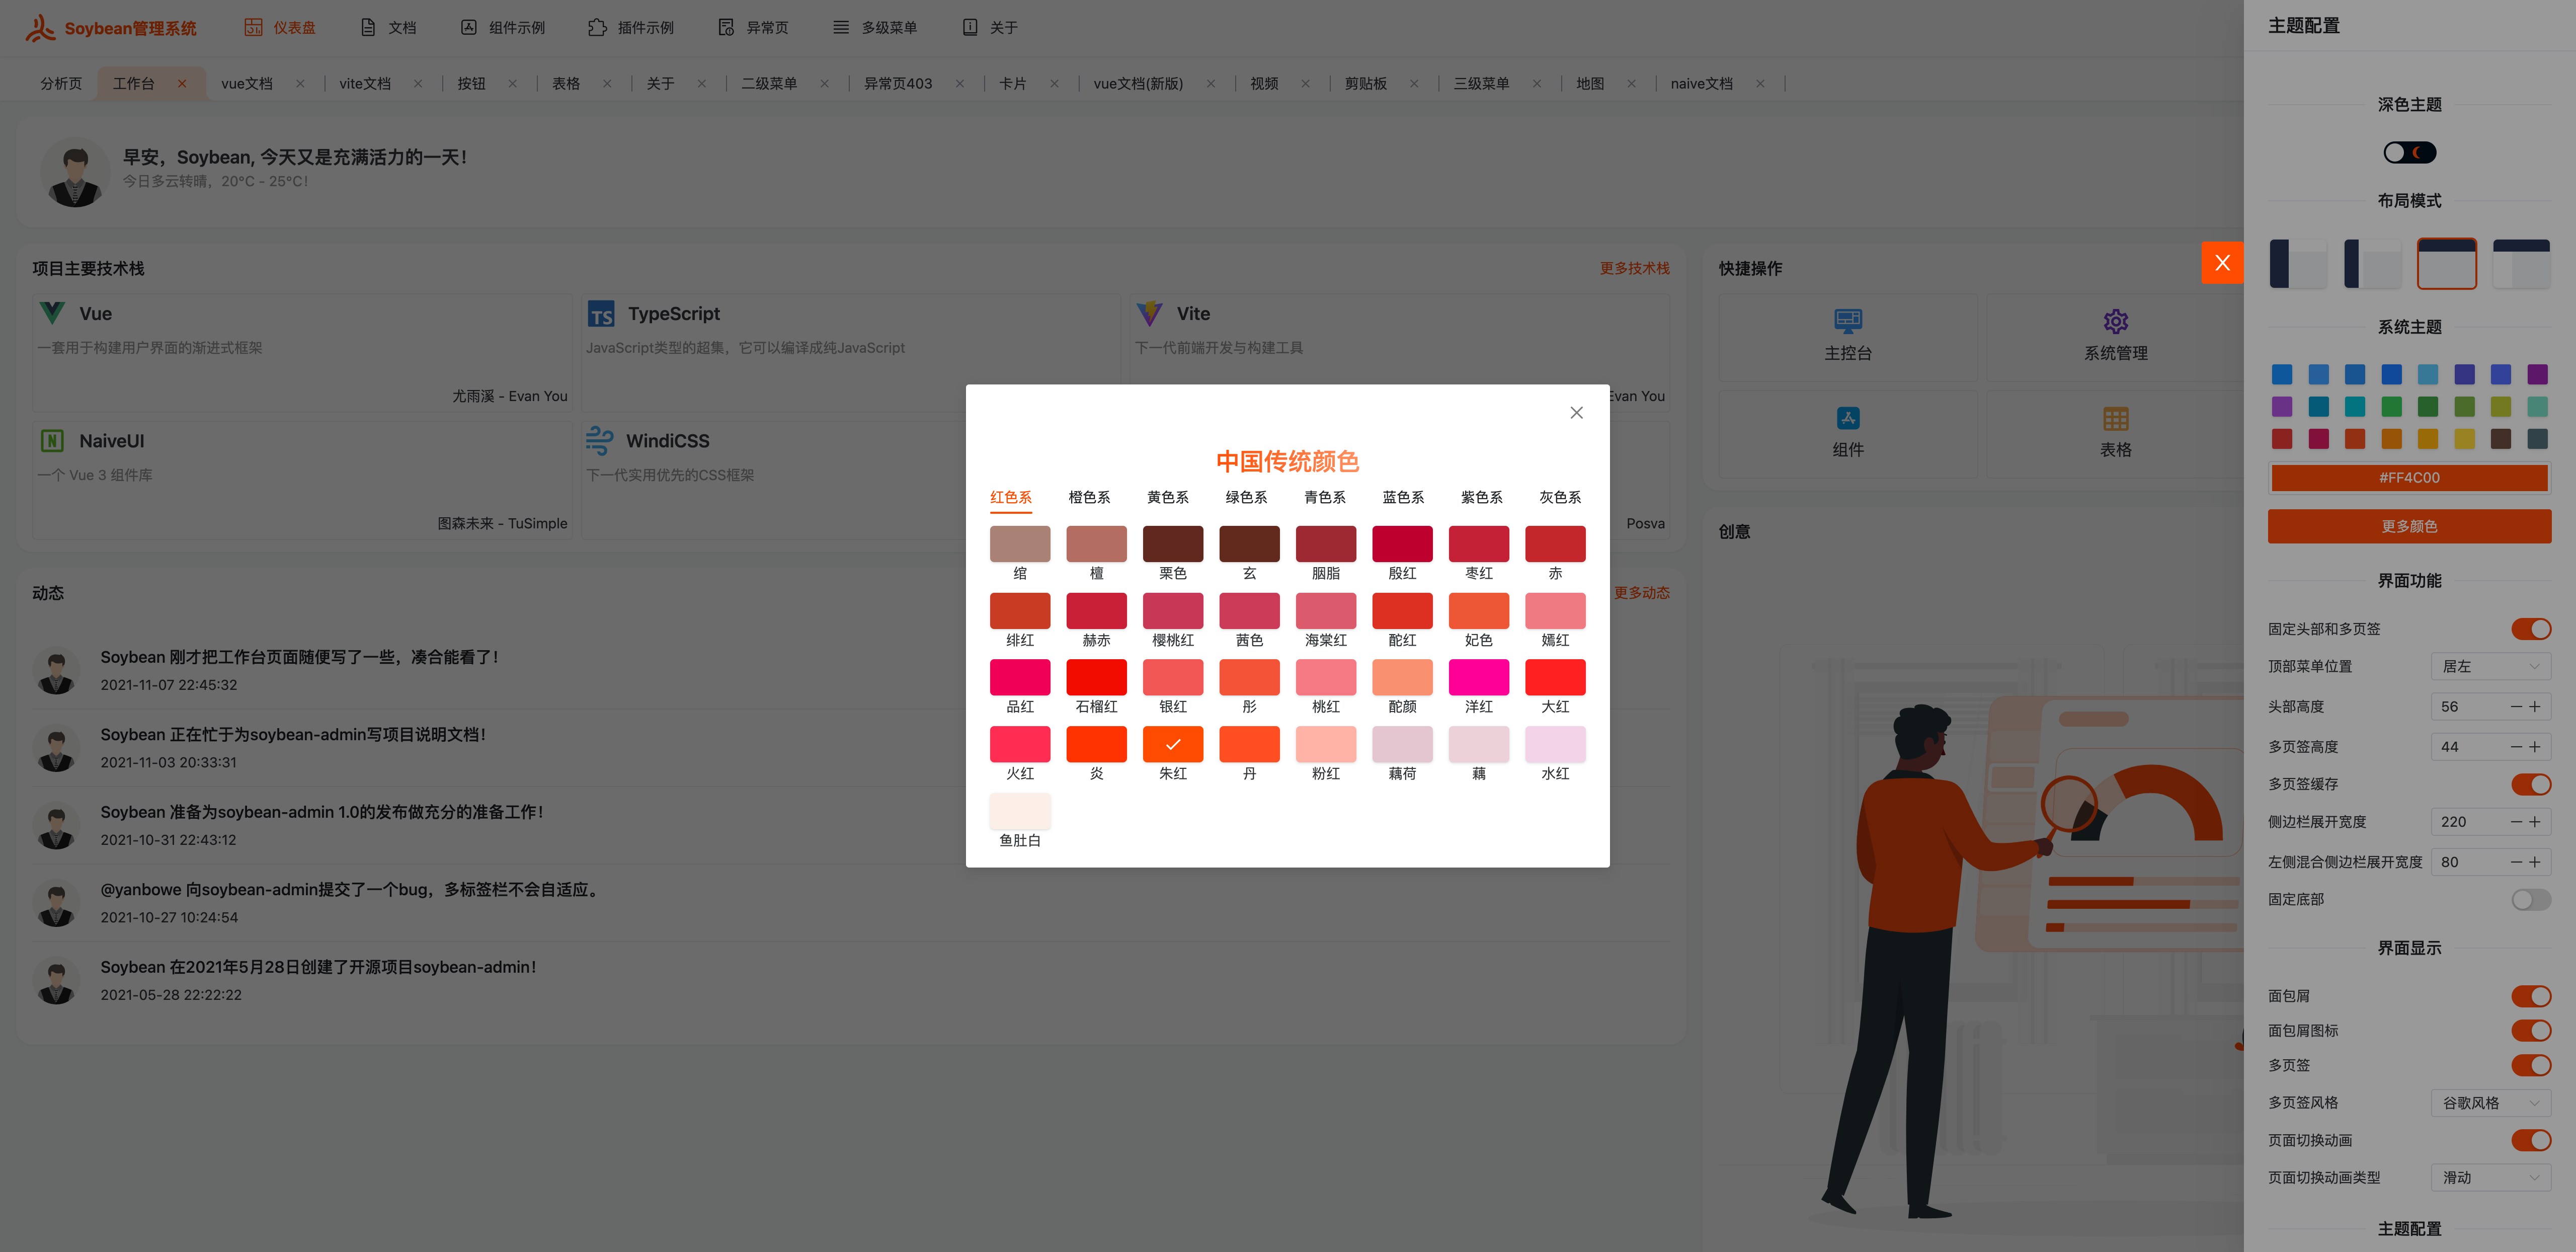The height and width of the screenshot is (1252, 2576).
Task: Click the 系统管理 gear icon
Action: (2115, 320)
